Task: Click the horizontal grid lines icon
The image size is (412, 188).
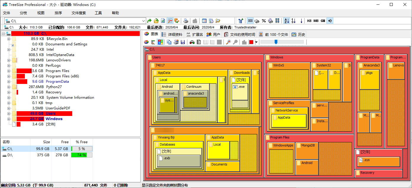Action: point(212,42)
